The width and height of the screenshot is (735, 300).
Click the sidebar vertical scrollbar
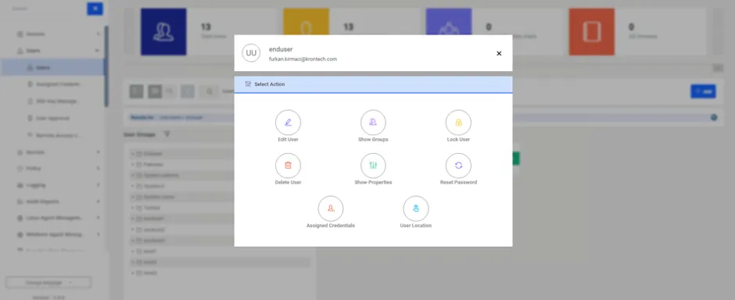106,66
